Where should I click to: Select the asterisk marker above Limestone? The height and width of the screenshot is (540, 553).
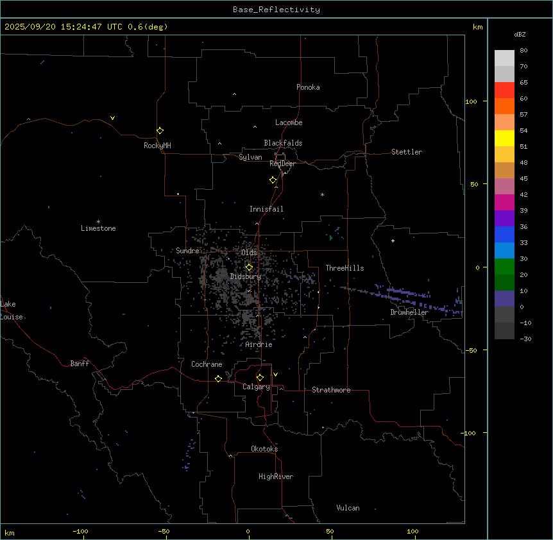pos(98,221)
